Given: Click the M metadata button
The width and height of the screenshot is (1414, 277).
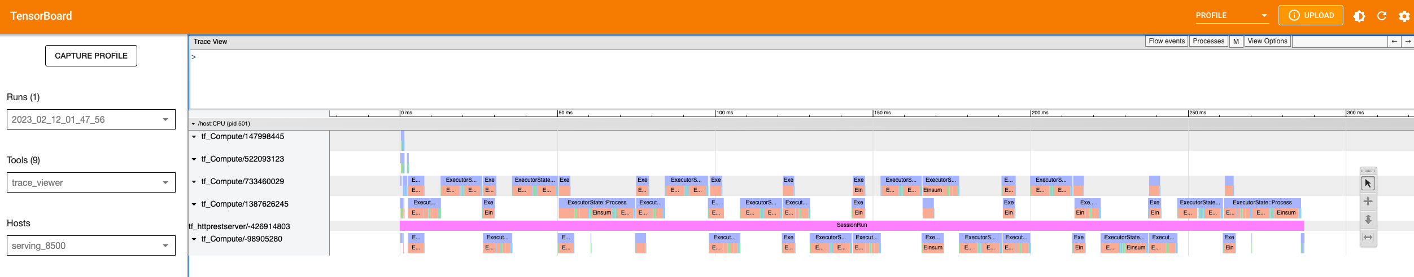Looking at the screenshot, I should tap(1236, 41).
